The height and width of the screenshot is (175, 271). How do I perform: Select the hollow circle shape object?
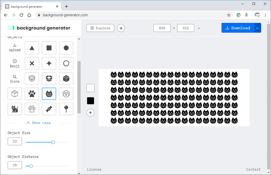(66, 63)
